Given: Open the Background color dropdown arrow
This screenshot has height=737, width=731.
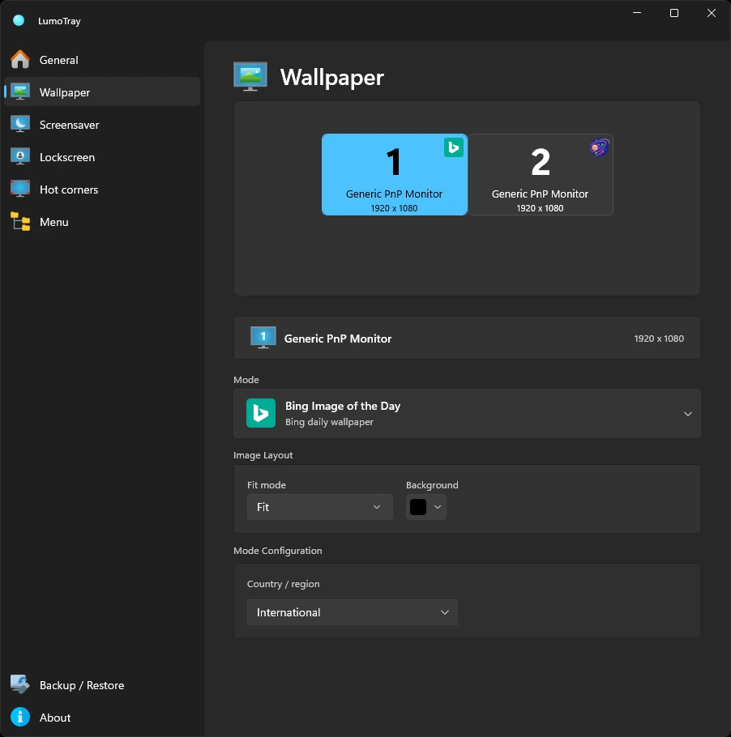Looking at the screenshot, I should pyautogui.click(x=438, y=507).
